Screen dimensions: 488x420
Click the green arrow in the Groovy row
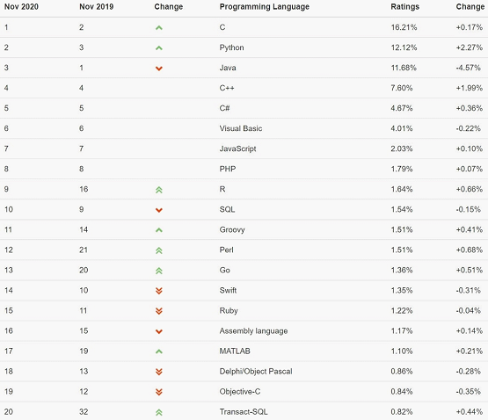point(159,230)
